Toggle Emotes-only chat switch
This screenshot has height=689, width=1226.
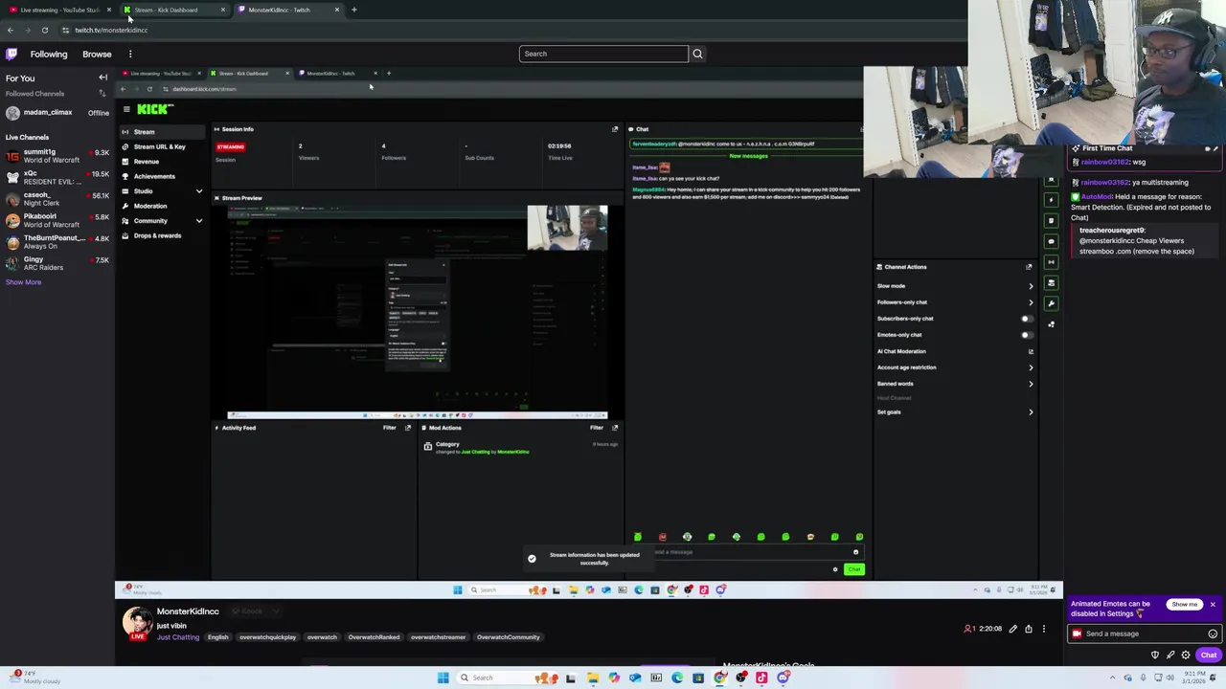1027,335
